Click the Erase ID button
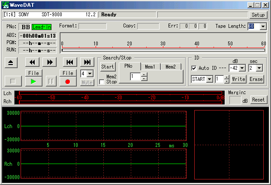Viewport: 271px width, 185px height. point(256,79)
